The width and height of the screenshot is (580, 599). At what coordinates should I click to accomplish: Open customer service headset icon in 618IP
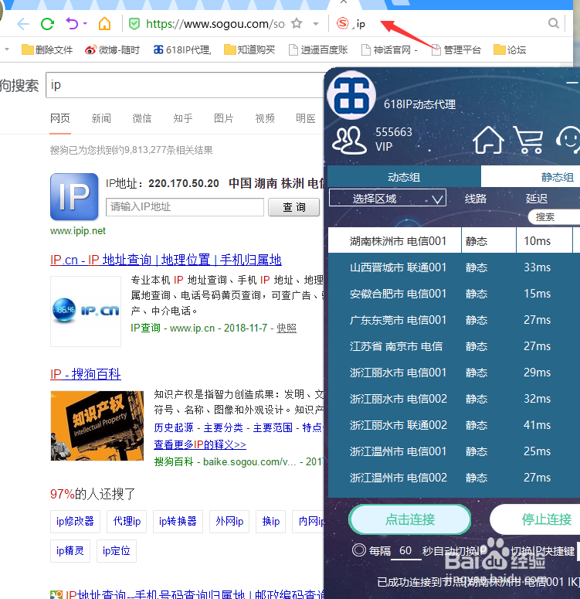click(568, 140)
